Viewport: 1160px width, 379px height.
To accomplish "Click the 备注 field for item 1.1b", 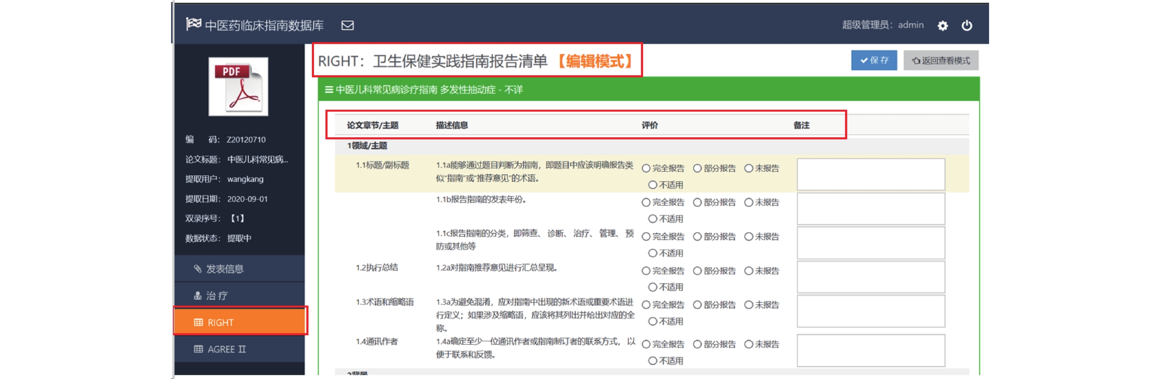I will (x=870, y=208).
